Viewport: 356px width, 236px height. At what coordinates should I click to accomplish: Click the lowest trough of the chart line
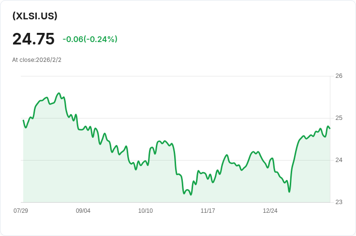[191, 195]
